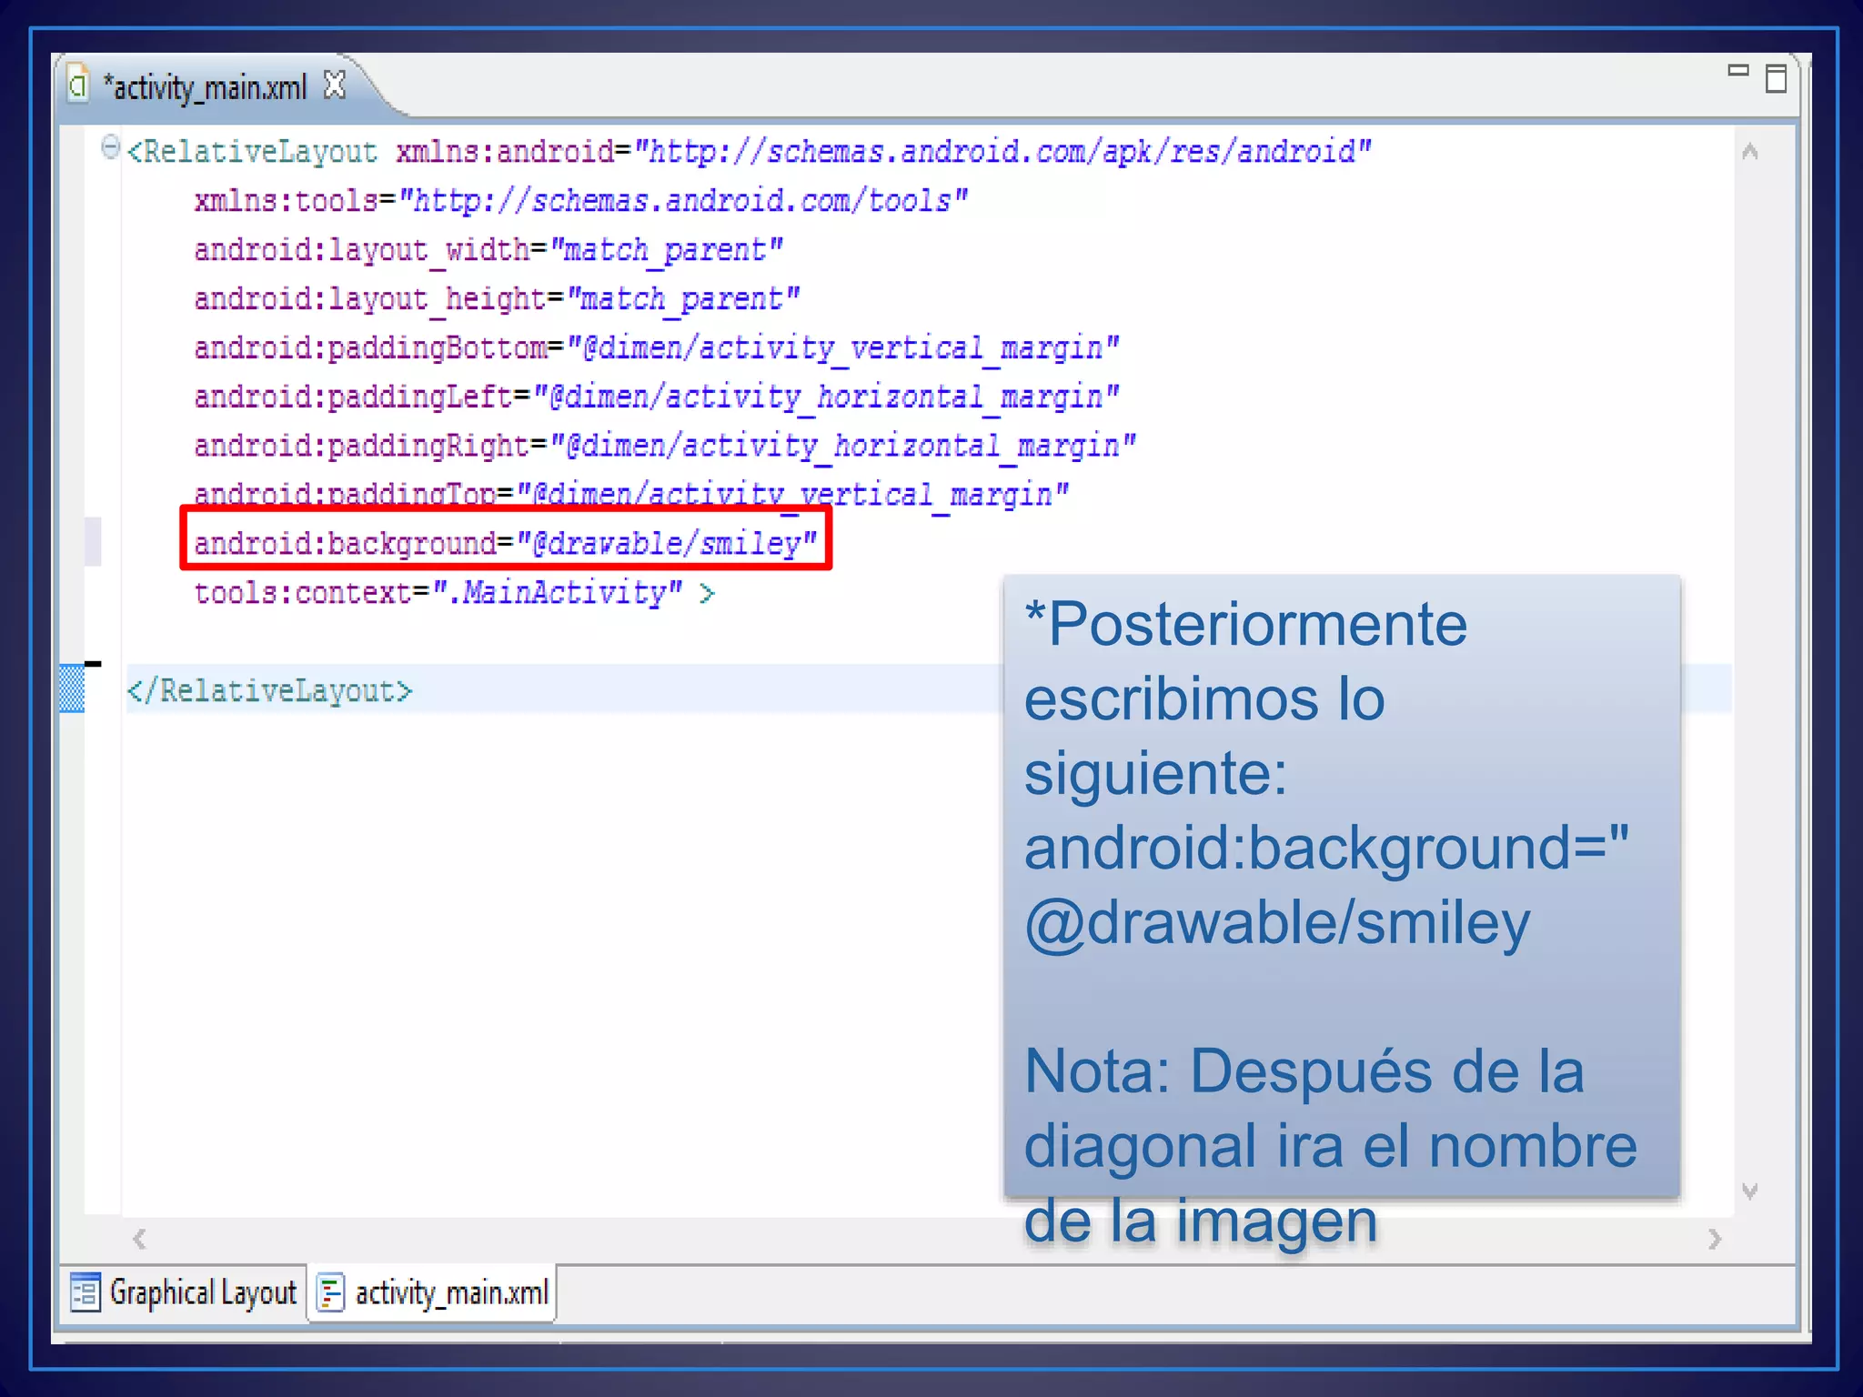Place cursor on android:background line

click(x=505, y=544)
